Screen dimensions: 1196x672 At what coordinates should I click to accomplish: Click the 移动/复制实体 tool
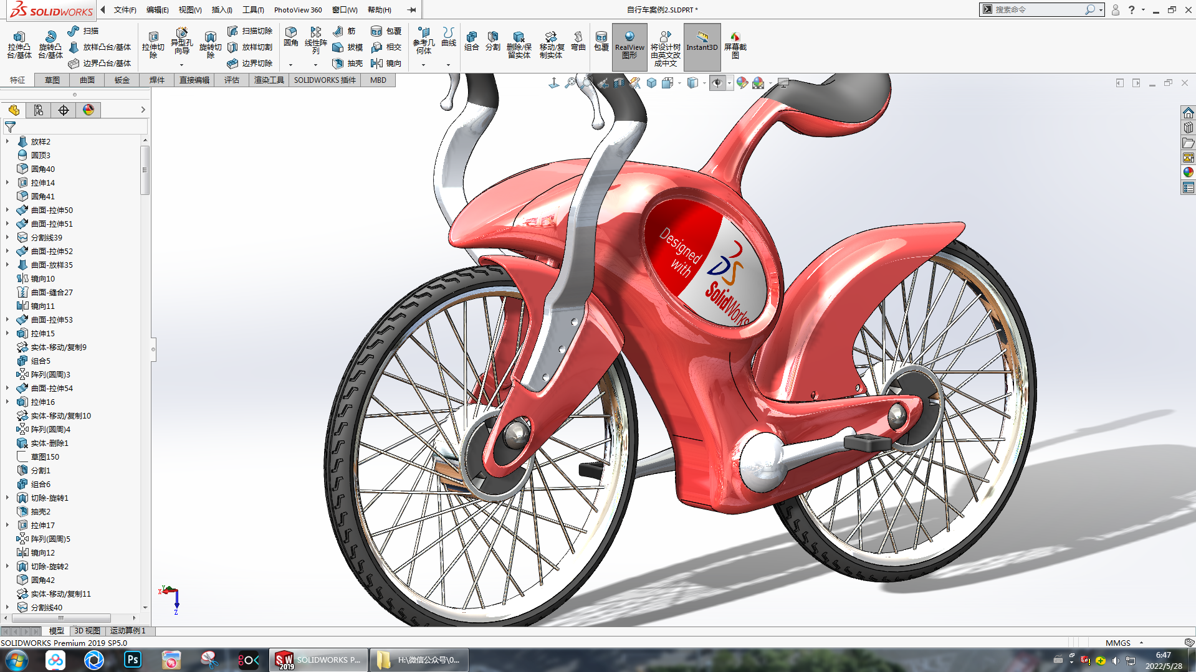point(551,45)
